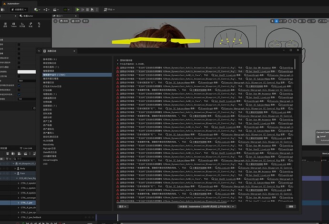Click the 显示 show button in viewport
329x224 pixels.
[86, 21]
